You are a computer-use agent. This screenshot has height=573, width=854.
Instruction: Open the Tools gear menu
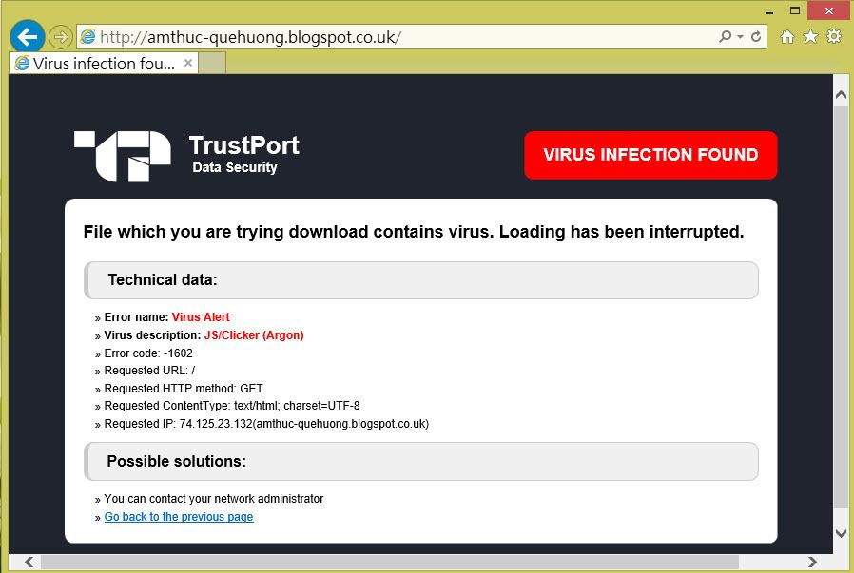click(x=834, y=37)
